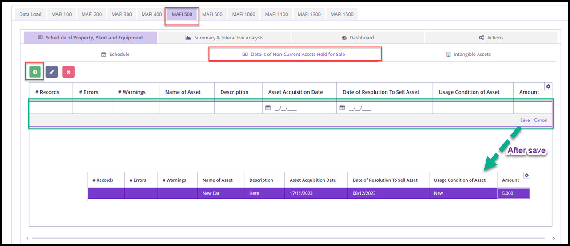Click the red delete record button
The image size is (570, 246).
68,72
